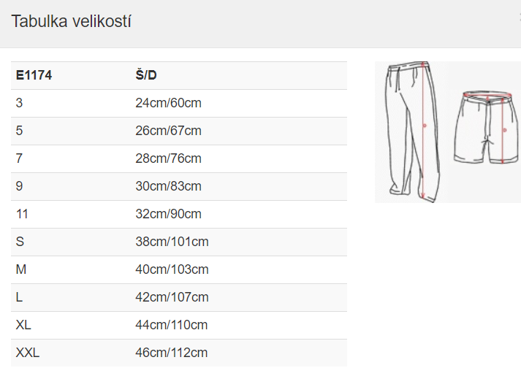Click the size 3 row label
Image resolution: width=521 pixels, height=387 pixels.
pos(19,103)
